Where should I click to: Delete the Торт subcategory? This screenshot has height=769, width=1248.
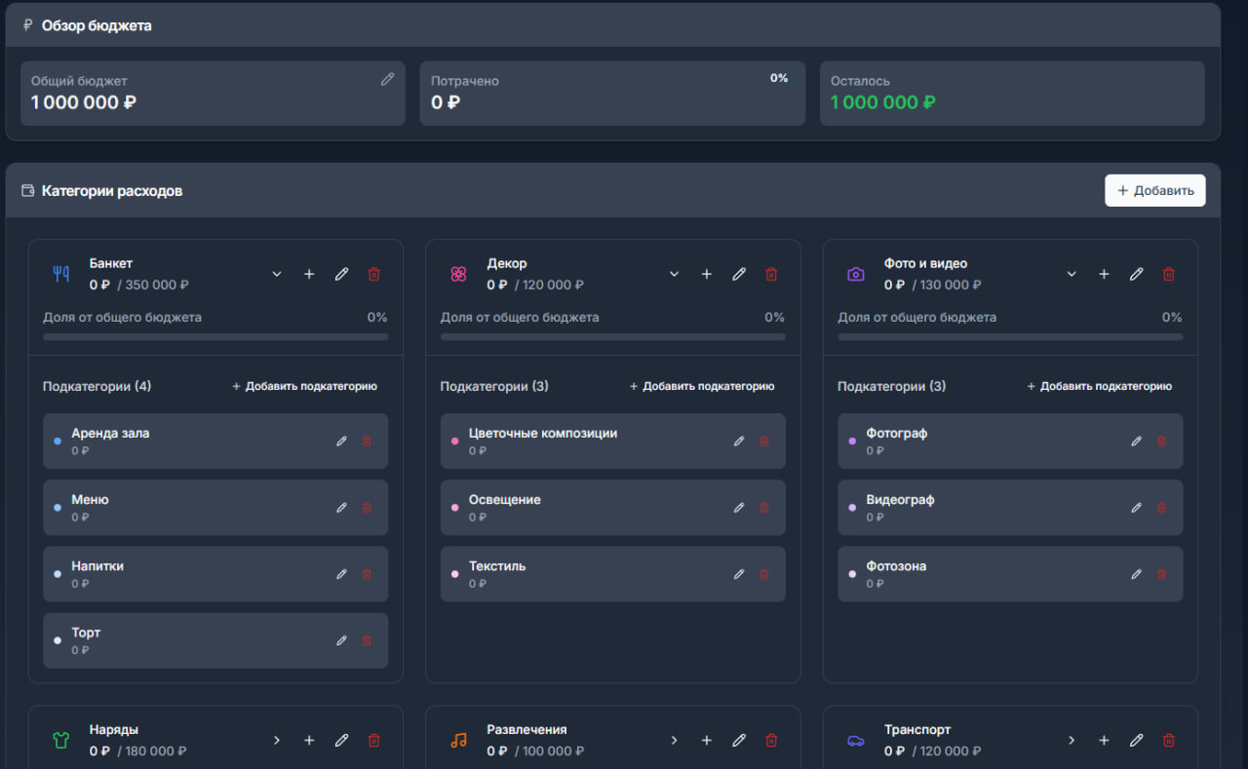point(367,640)
